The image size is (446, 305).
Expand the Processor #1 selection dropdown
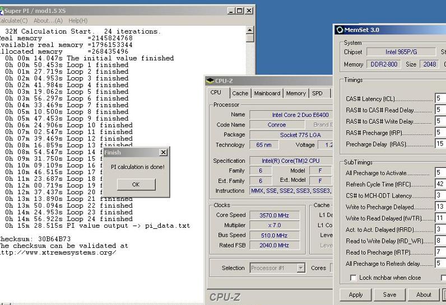[301, 268]
